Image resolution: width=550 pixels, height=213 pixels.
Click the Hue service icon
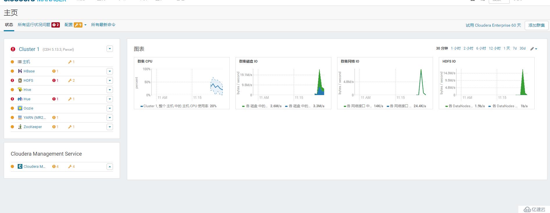(x=20, y=99)
